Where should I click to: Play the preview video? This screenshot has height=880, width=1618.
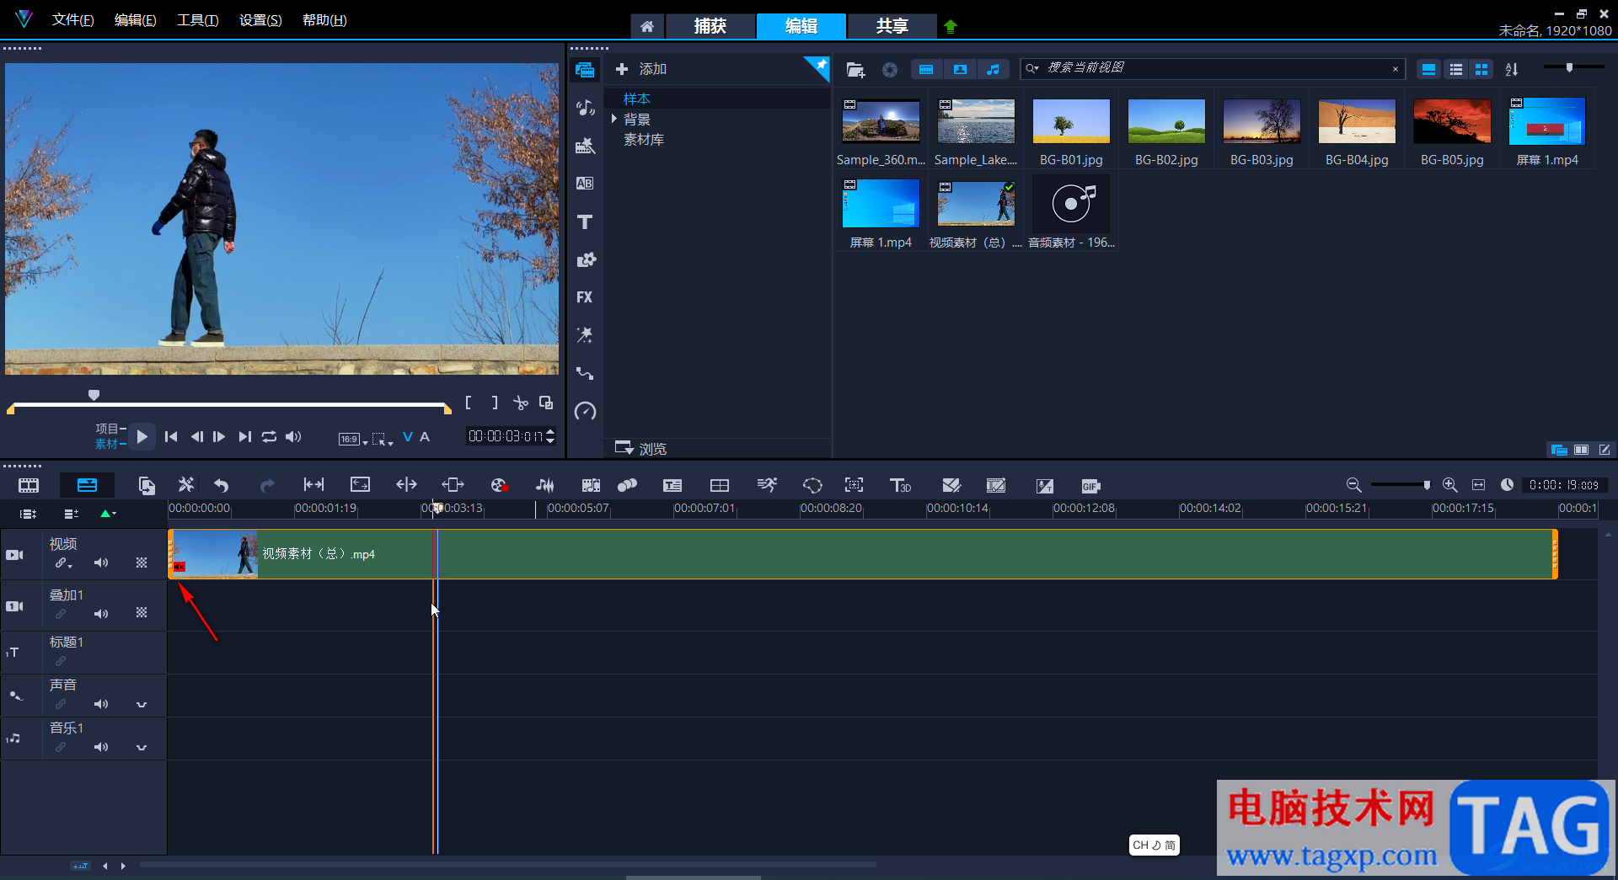coord(142,436)
